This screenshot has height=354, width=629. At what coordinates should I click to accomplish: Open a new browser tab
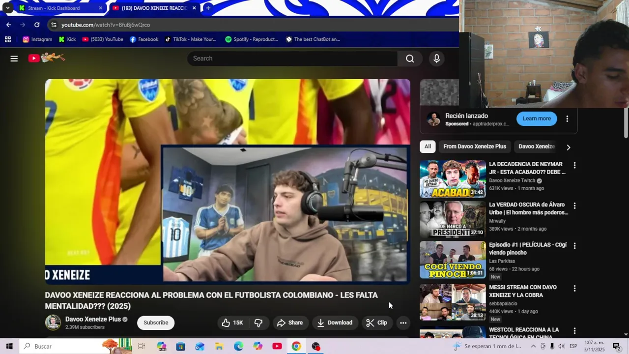click(x=208, y=8)
